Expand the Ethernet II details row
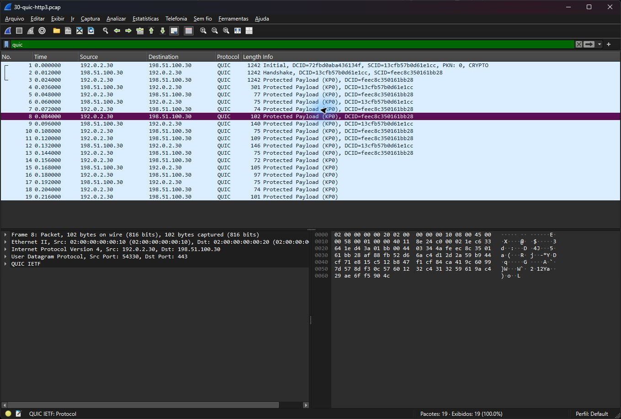This screenshot has height=419, width=621. [x=5, y=242]
